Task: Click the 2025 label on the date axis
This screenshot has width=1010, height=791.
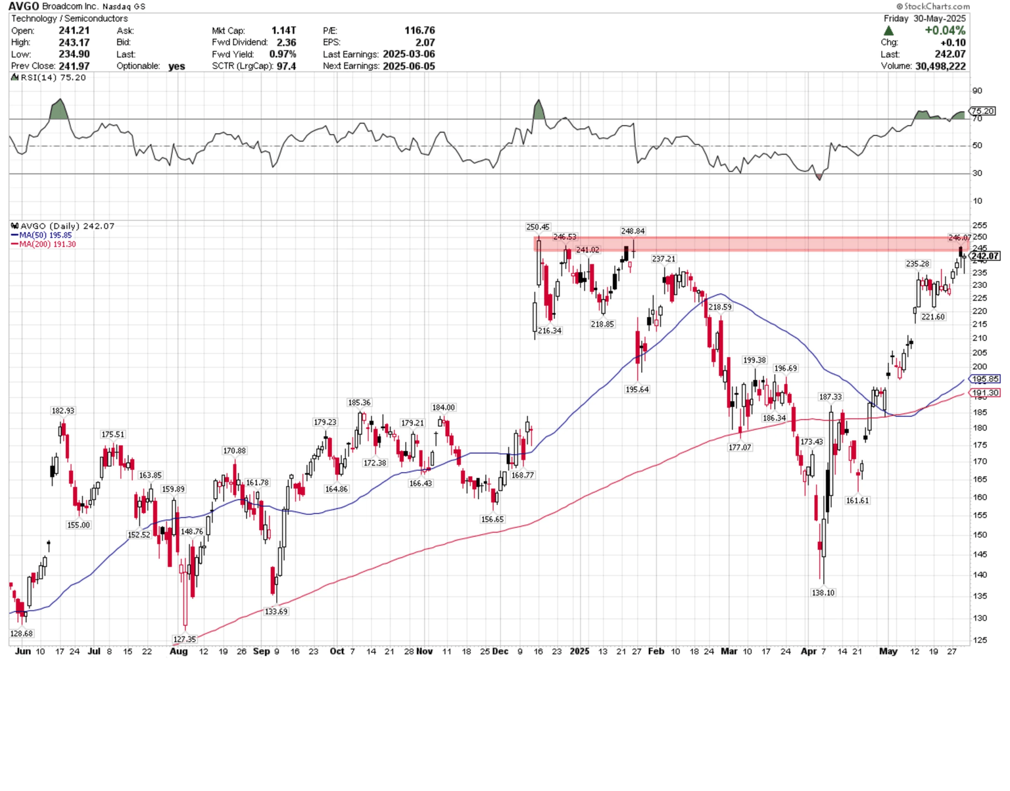Action: click(x=579, y=652)
